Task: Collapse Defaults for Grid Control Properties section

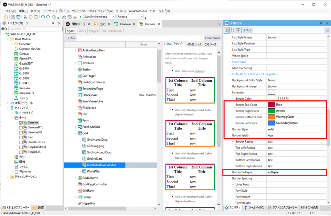Action: pos(230,74)
